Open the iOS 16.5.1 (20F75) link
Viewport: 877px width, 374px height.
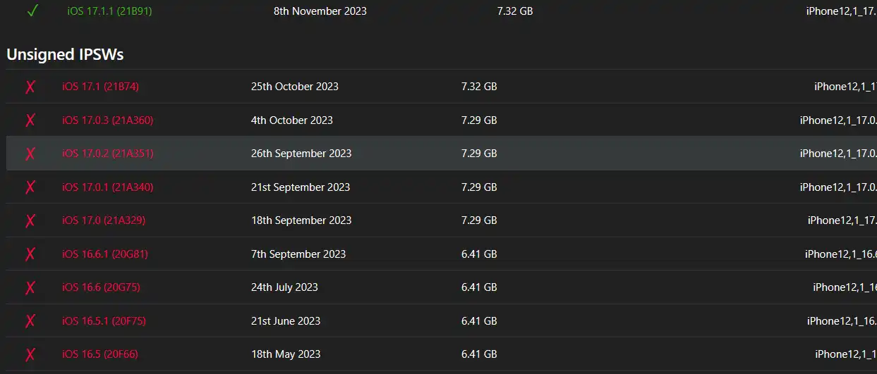[104, 321]
